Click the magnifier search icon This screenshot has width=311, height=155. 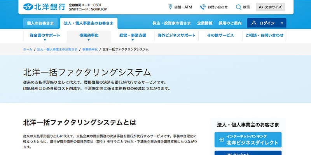click(x=238, y=7)
